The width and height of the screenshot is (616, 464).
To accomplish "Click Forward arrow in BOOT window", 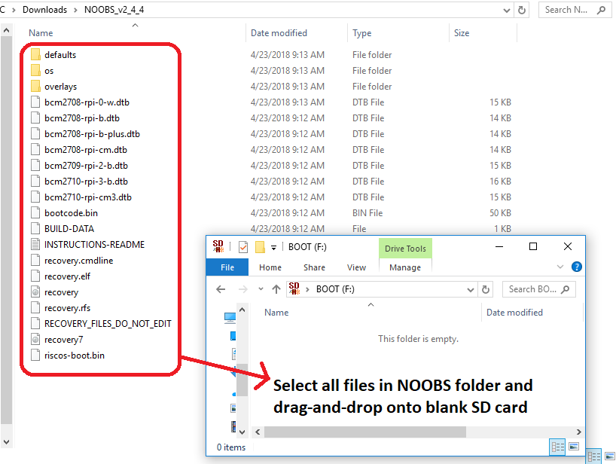I will click(243, 289).
